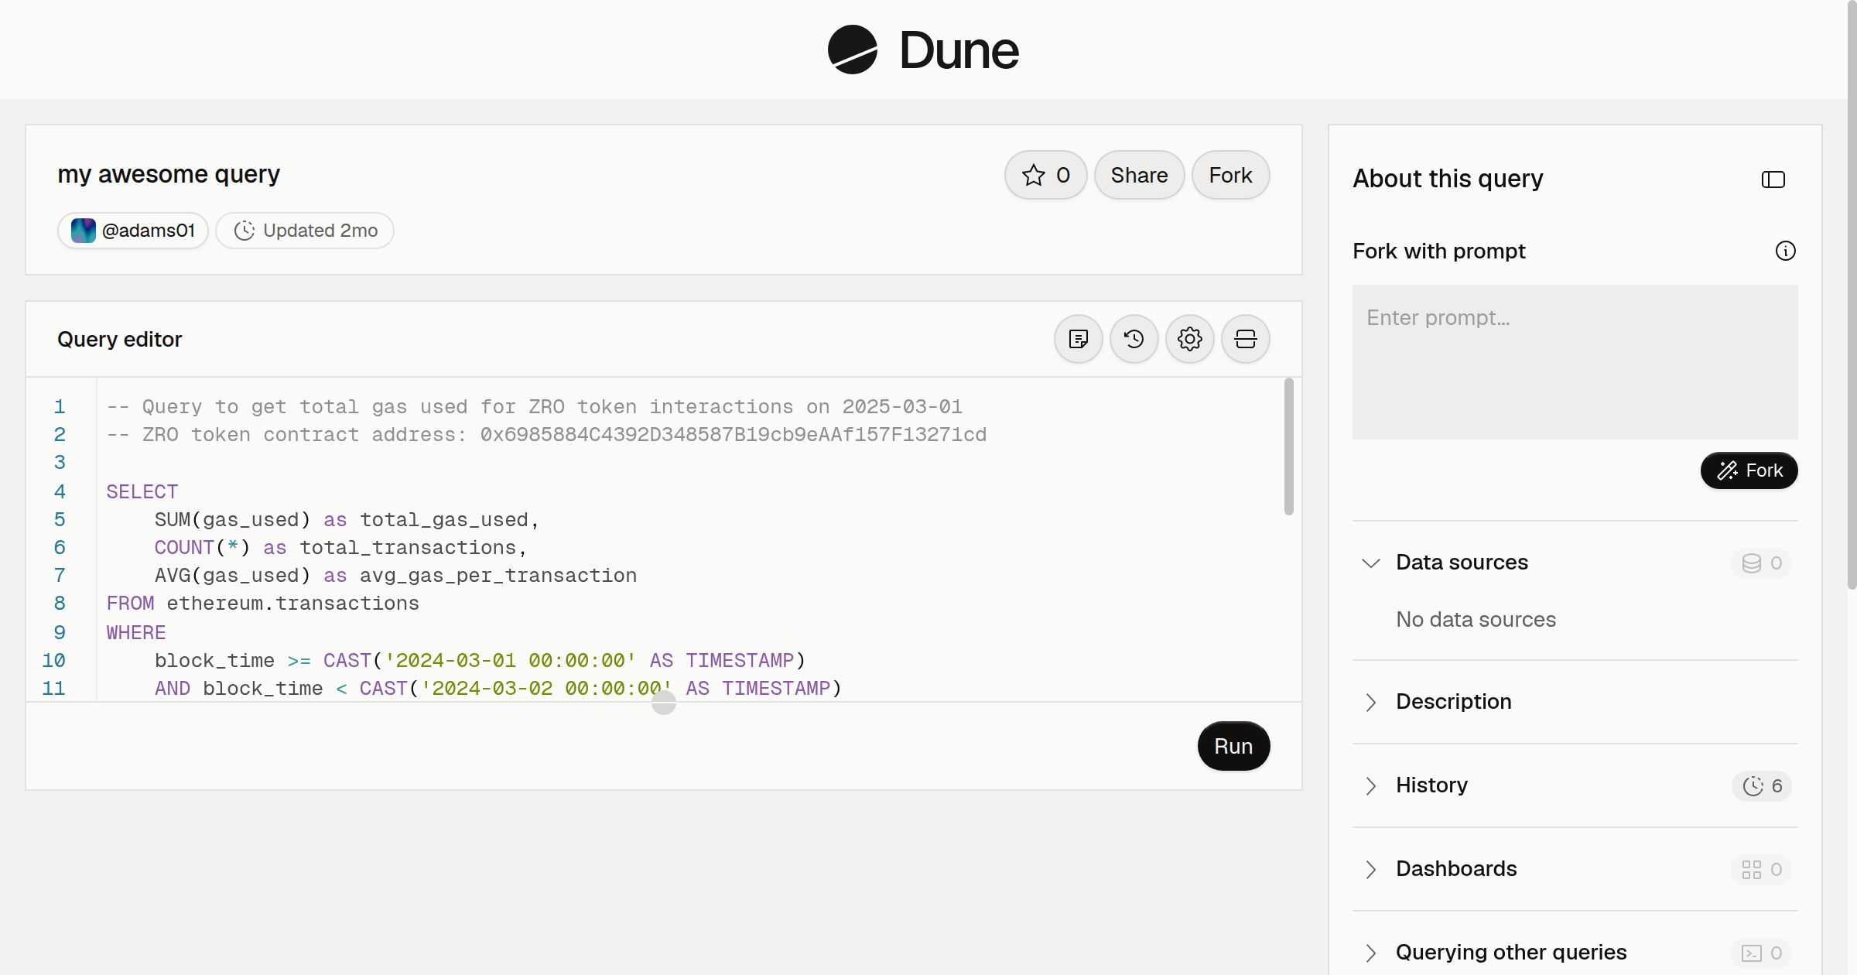Click the Data sources count badge
1857x975 pixels.
[x=1761, y=563]
